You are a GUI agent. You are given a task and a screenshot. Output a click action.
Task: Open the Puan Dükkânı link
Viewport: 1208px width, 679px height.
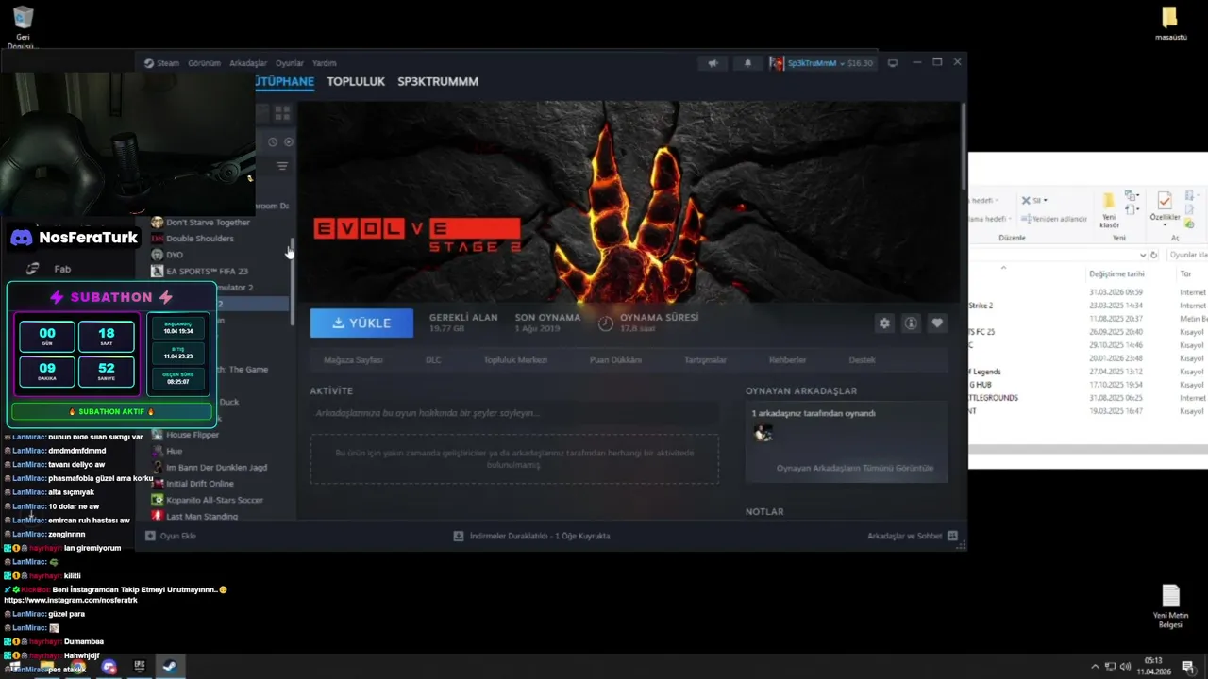click(x=615, y=360)
